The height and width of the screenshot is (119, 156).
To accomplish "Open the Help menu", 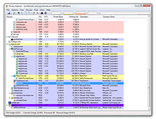I will coord(48,10).
